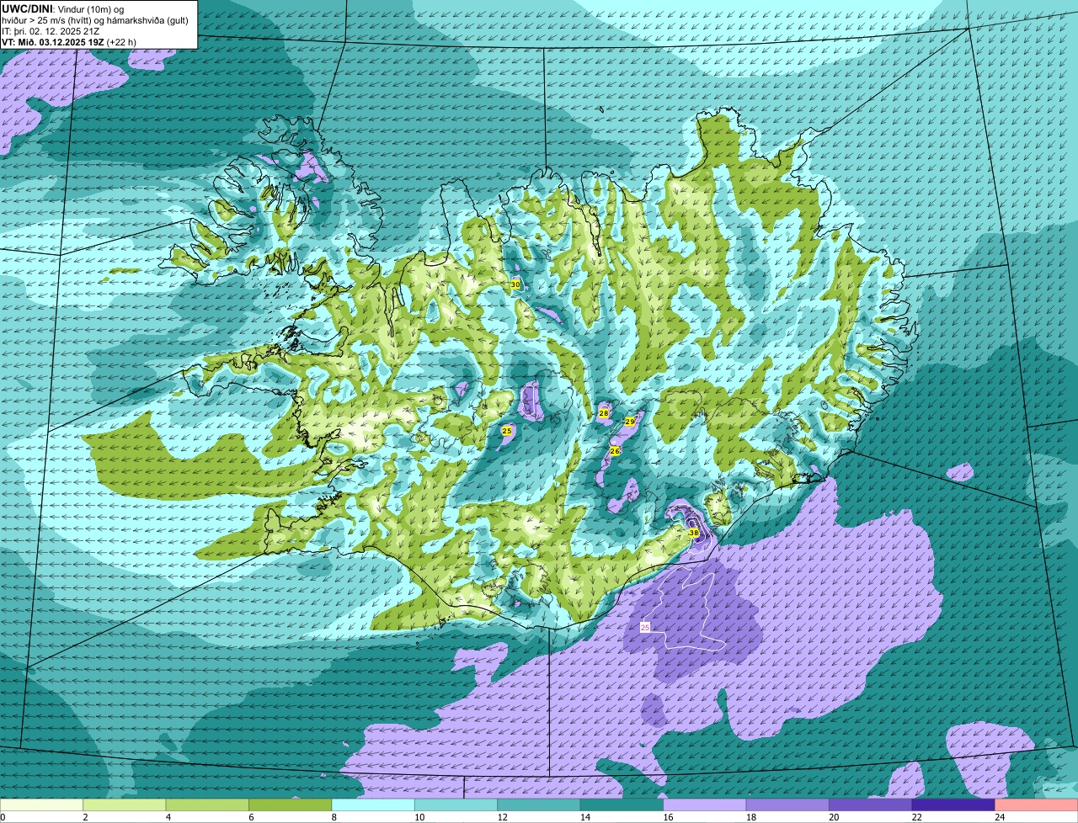Click the legend tick label '22'
The height and width of the screenshot is (823, 1078).
click(x=915, y=816)
